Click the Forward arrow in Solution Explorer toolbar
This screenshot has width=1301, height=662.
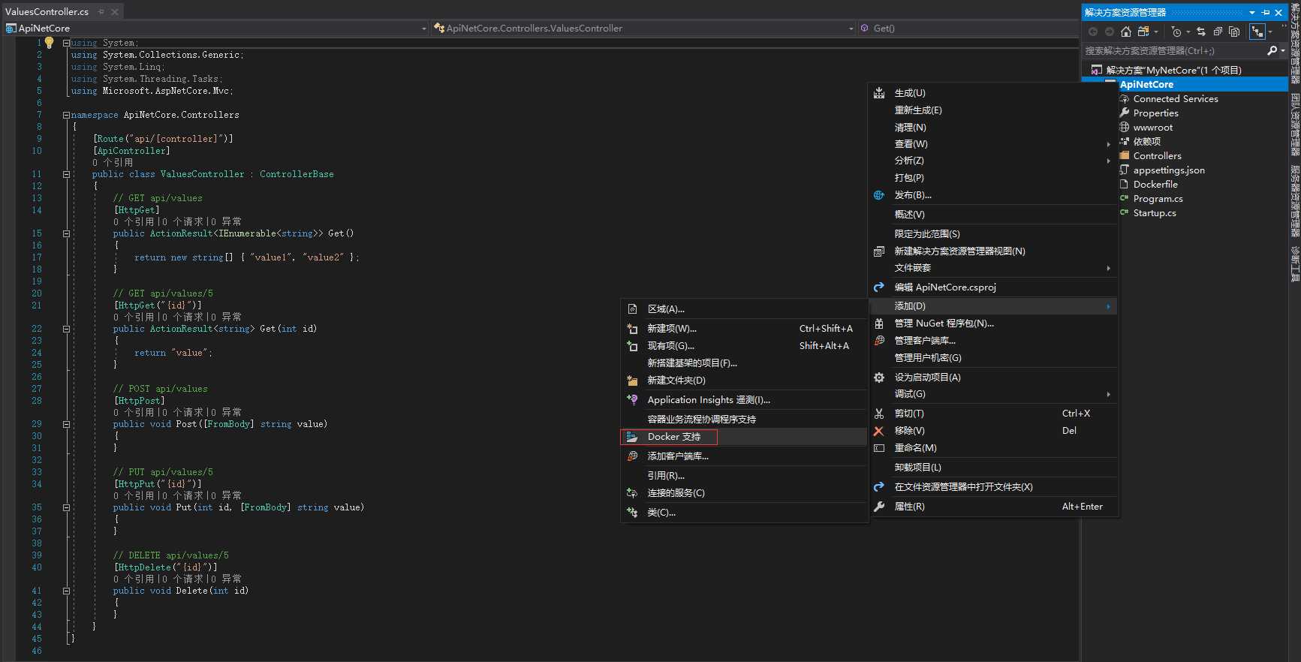(x=1109, y=32)
